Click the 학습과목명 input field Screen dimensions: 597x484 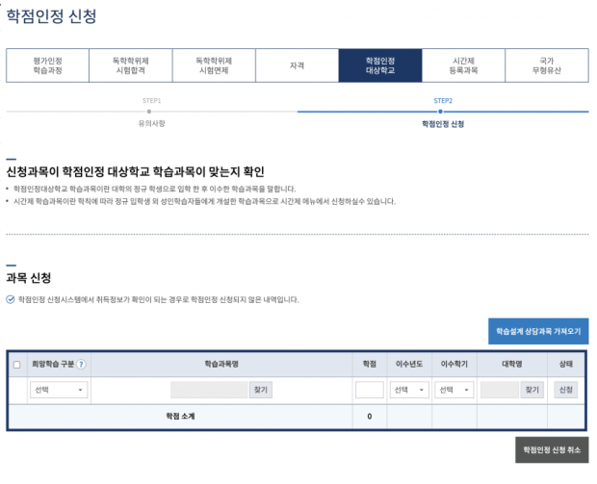(x=209, y=390)
